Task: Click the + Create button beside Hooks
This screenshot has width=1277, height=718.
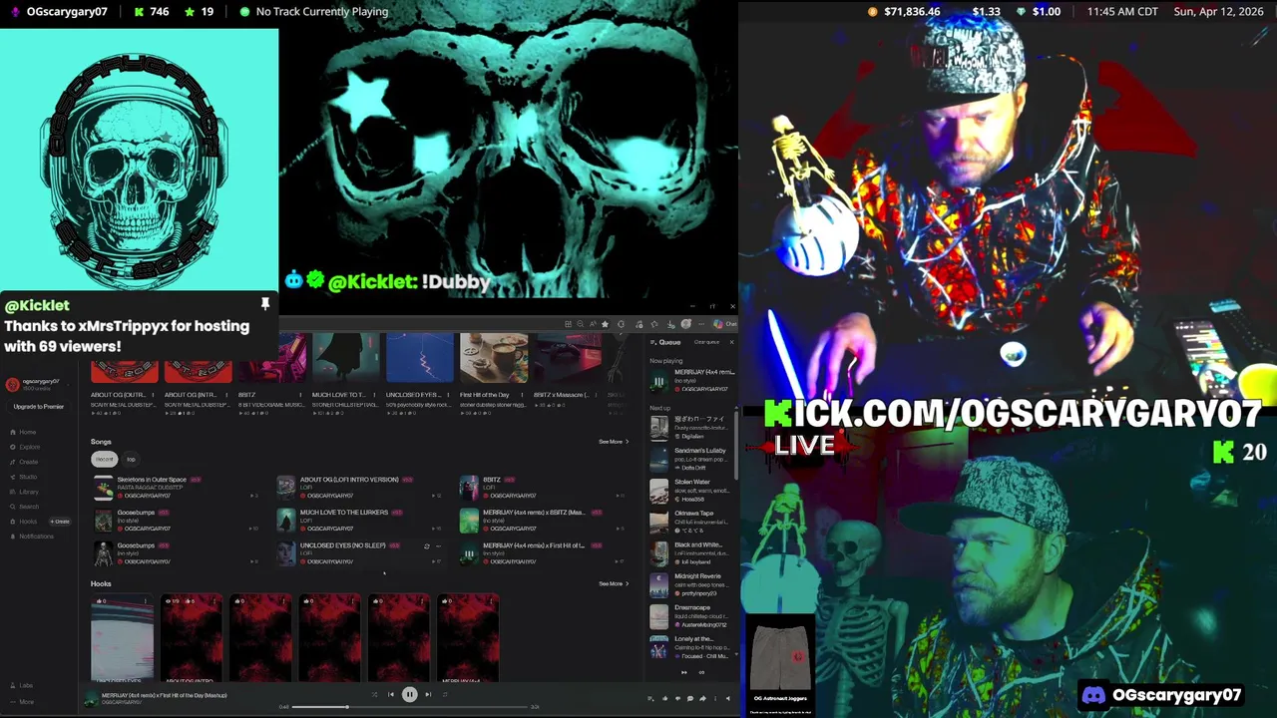Action: click(x=60, y=522)
